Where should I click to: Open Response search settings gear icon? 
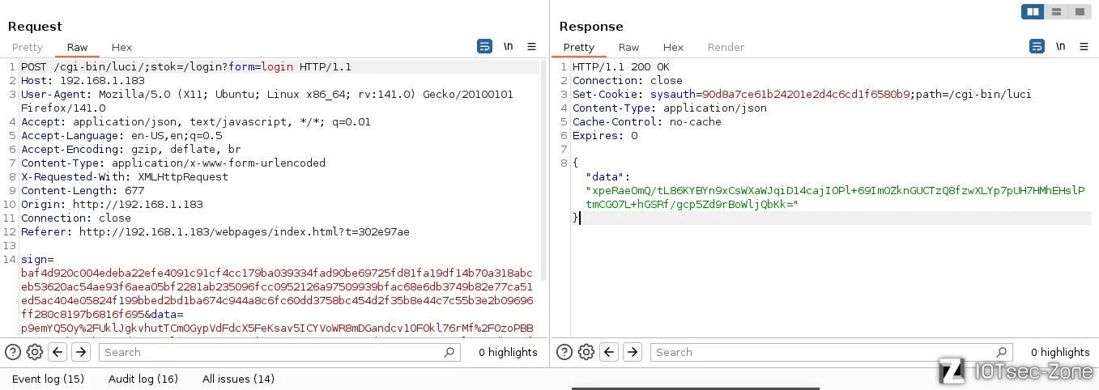[x=586, y=352]
